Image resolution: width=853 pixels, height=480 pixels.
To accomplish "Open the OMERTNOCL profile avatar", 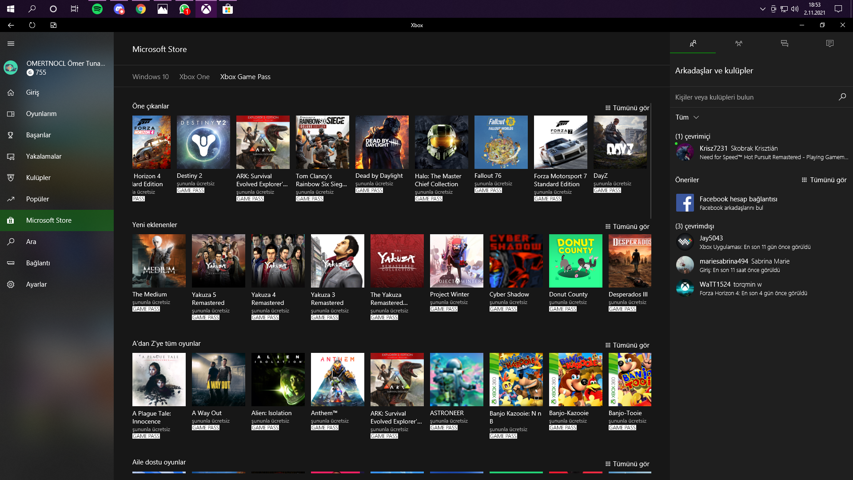I will point(11,68).
